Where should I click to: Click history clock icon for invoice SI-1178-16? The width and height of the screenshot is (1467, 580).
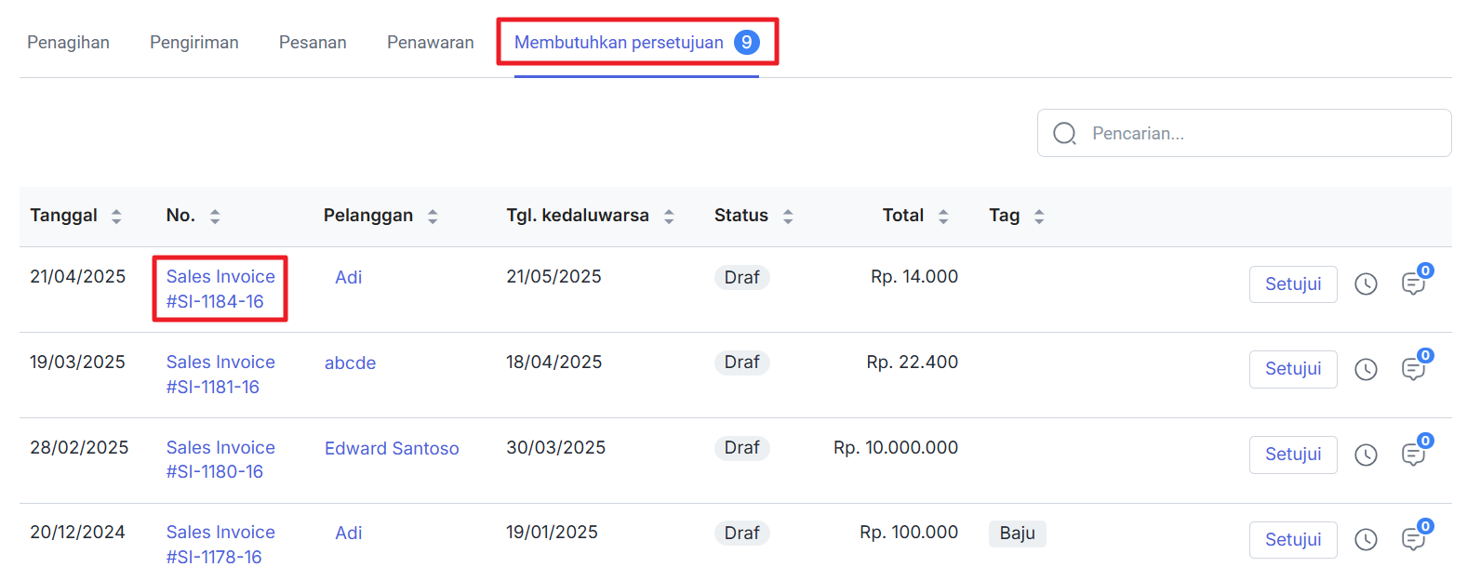[1366, 540]
